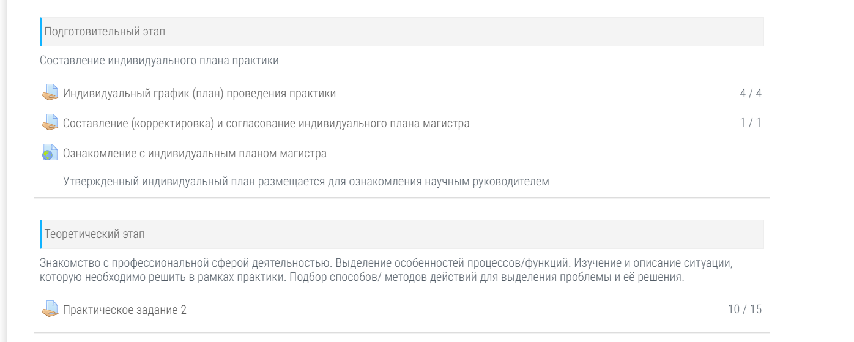The height and width of the screenshot is (342, 854).
Task: Open Составление (корректировка) и согласование link
Action: (266, 124)
